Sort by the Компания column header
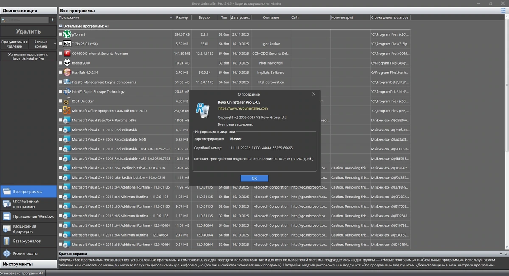The width and height of the screenshot is (509, 276). pos(271,17)
